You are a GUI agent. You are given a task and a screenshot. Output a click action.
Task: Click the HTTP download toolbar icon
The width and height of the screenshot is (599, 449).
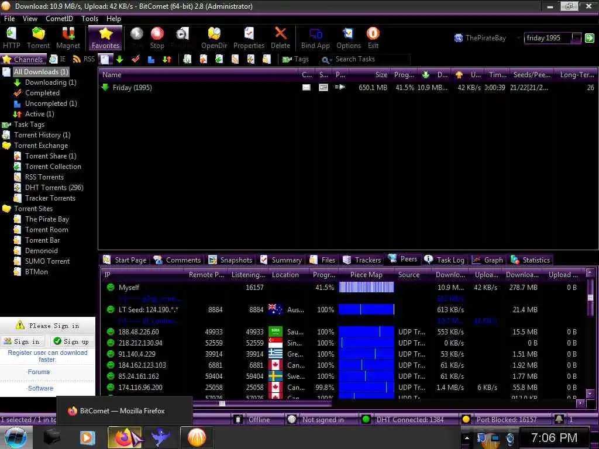click(x=12, y=38)
